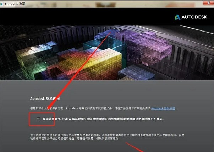Click the Autodesk triangular logo mark
This screenshot has width=214, height=152.
pos(177,17)
